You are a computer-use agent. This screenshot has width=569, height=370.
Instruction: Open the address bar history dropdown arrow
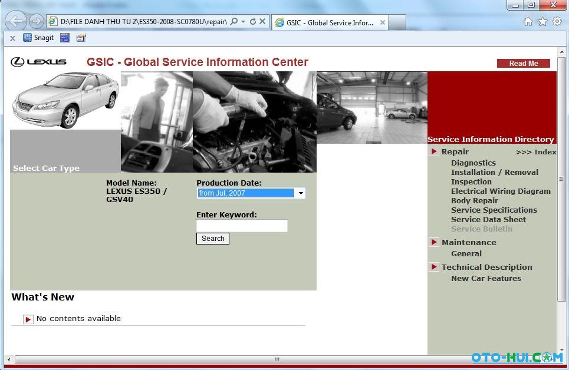[243, 21]
